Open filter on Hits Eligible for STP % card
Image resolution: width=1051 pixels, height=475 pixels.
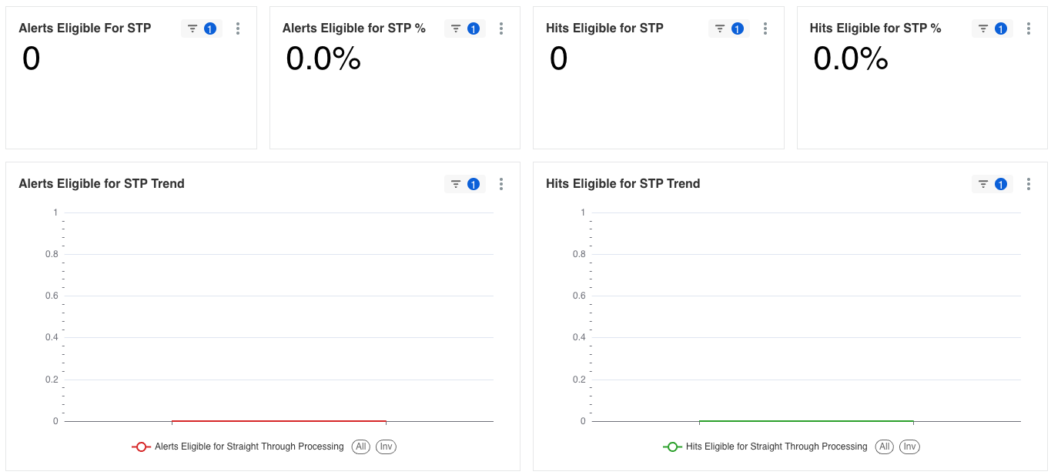[992, 28]
